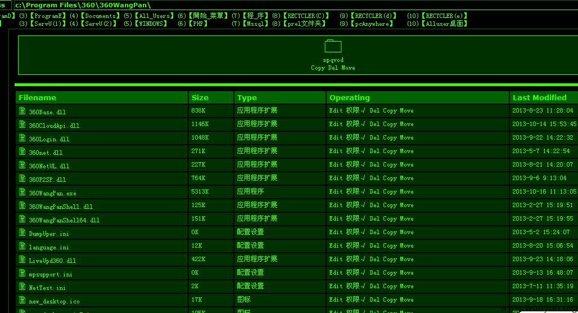The image size is (578, 313).
Task: Click file icon beside 360CloudApi.dll
Action: tap(22, 124)
